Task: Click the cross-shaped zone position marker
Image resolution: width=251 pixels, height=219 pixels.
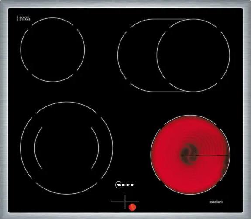Action: (125, 202)
